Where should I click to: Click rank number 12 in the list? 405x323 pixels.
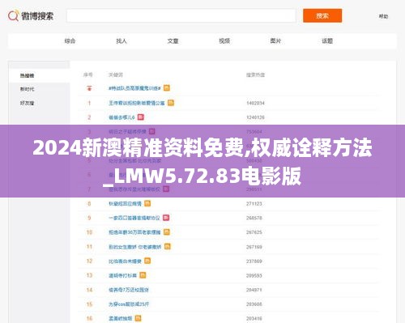[89, 261]
